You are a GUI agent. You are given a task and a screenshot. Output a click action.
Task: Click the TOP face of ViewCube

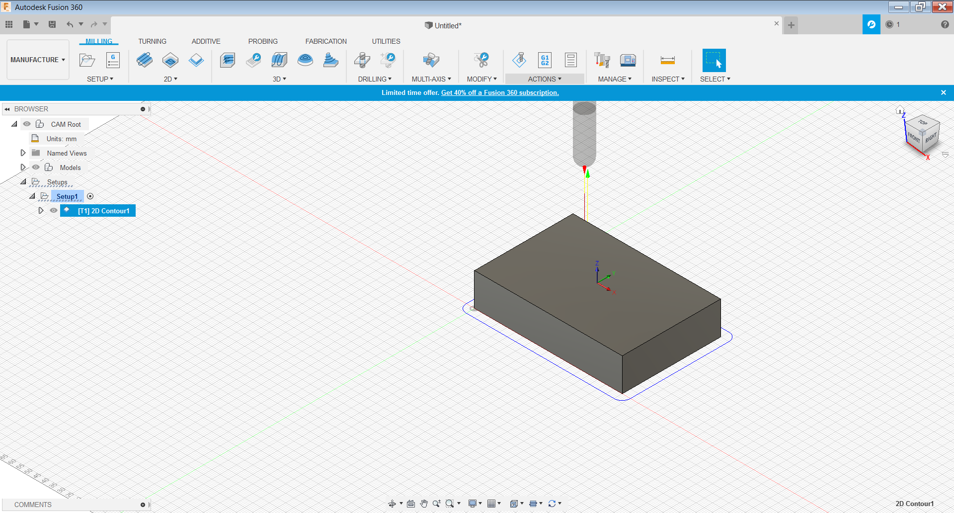coord(923,122)
